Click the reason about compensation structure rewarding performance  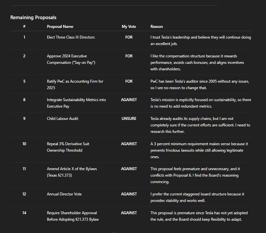click(197, 63)
